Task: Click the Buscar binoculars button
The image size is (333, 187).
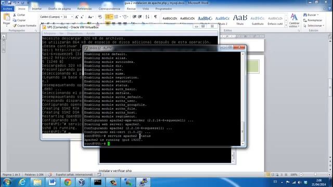Action: coord(311,15)
